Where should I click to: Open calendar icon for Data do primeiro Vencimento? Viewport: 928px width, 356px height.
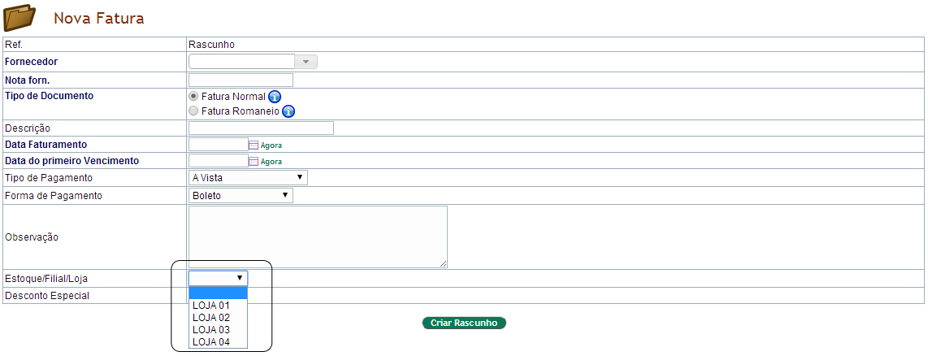point(254,161)
